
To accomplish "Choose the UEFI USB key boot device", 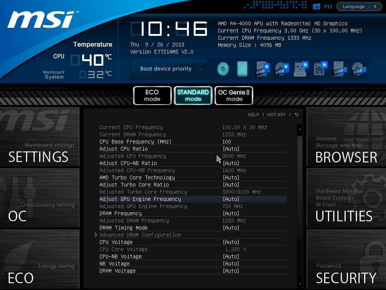I will click(x=301, y=69).
